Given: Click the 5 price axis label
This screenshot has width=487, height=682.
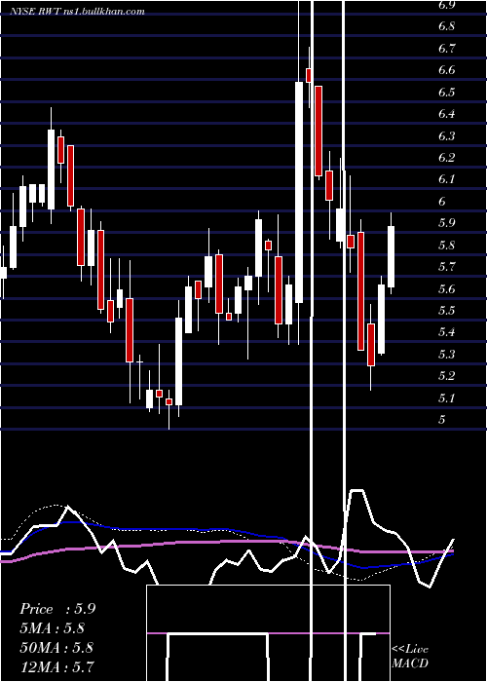Looking at the screenshot, I should click(x=442, y=420).
